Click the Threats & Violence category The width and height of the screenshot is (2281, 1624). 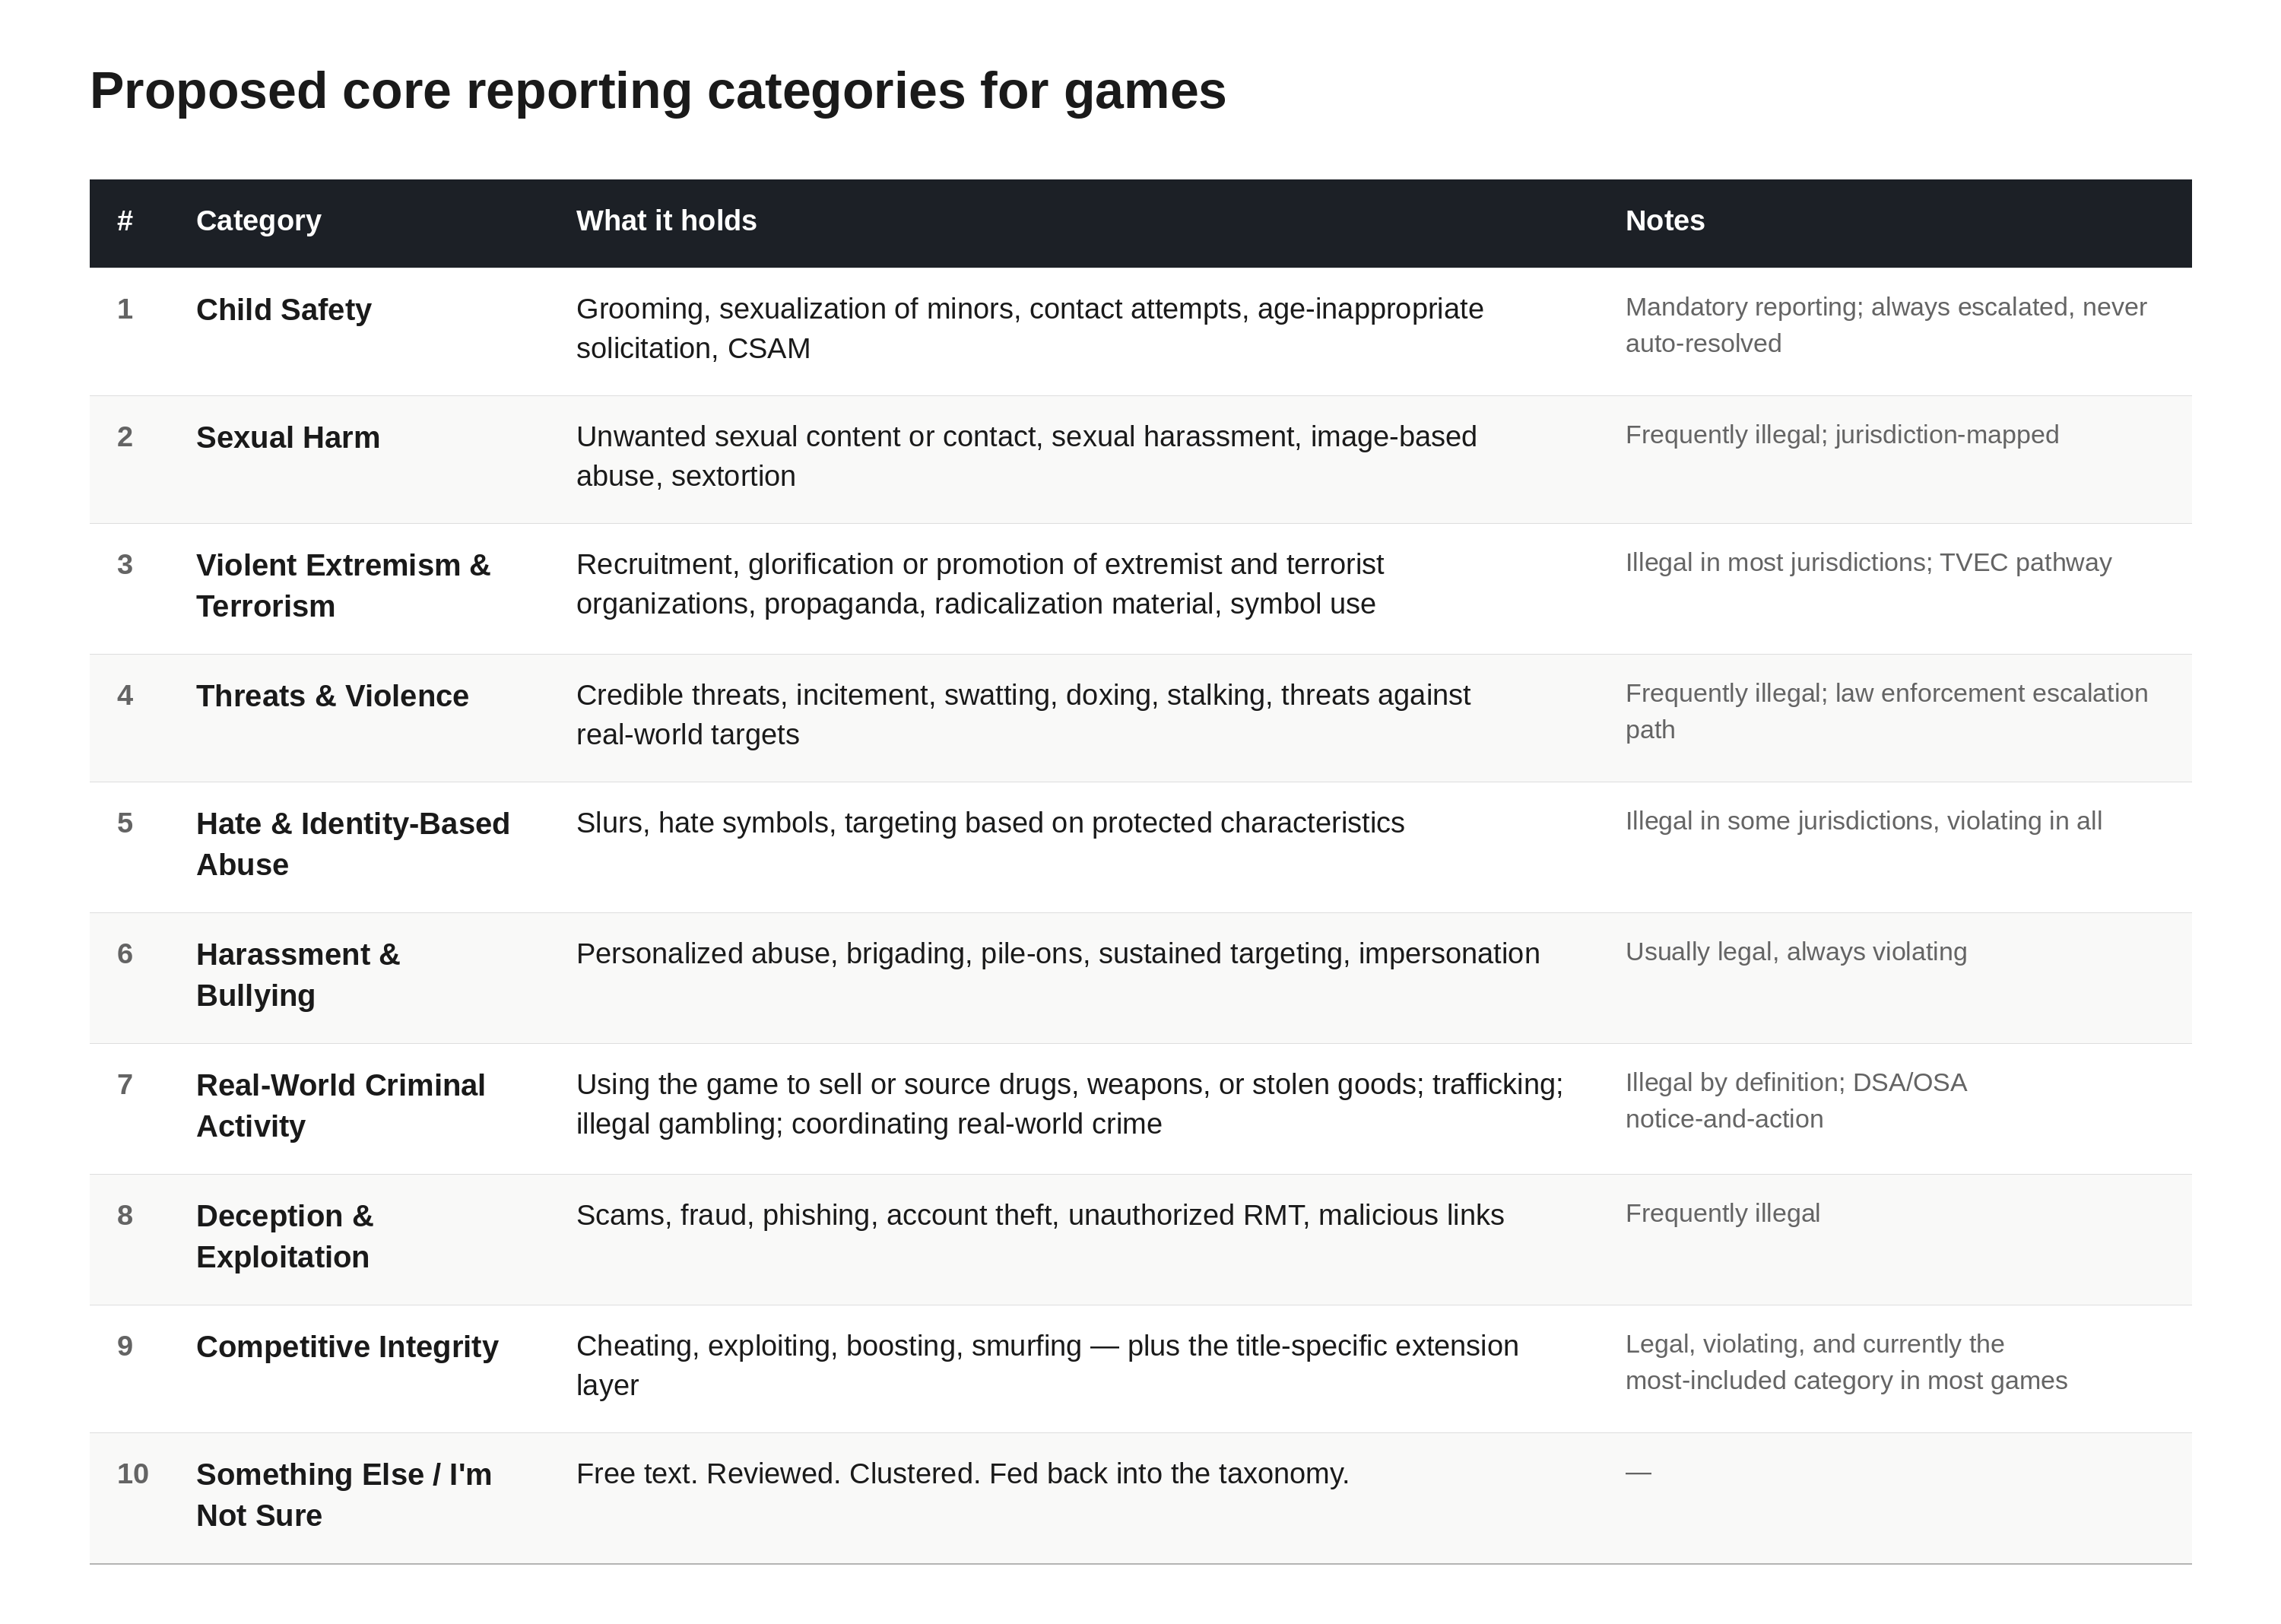click(x=332, y=696)
